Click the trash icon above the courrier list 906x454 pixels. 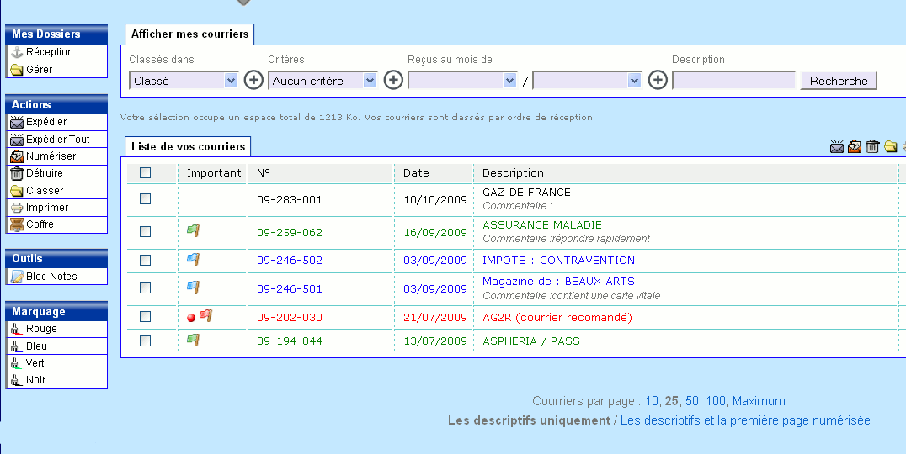coord(872,147)
